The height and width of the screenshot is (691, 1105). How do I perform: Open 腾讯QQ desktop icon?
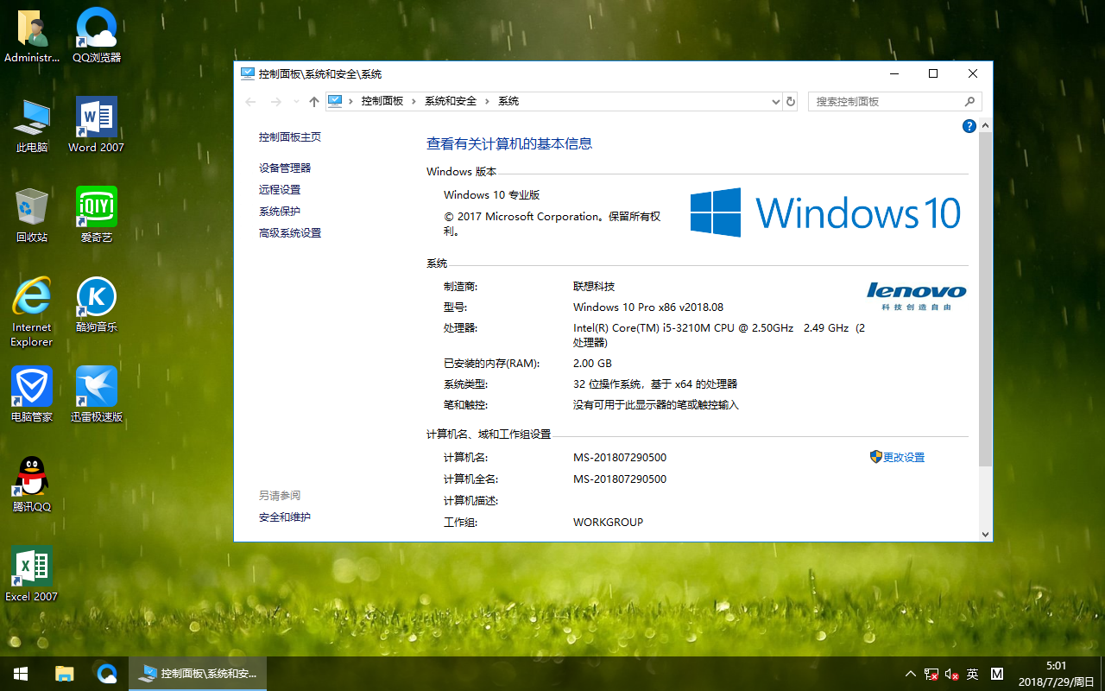(x=32, y=485)
